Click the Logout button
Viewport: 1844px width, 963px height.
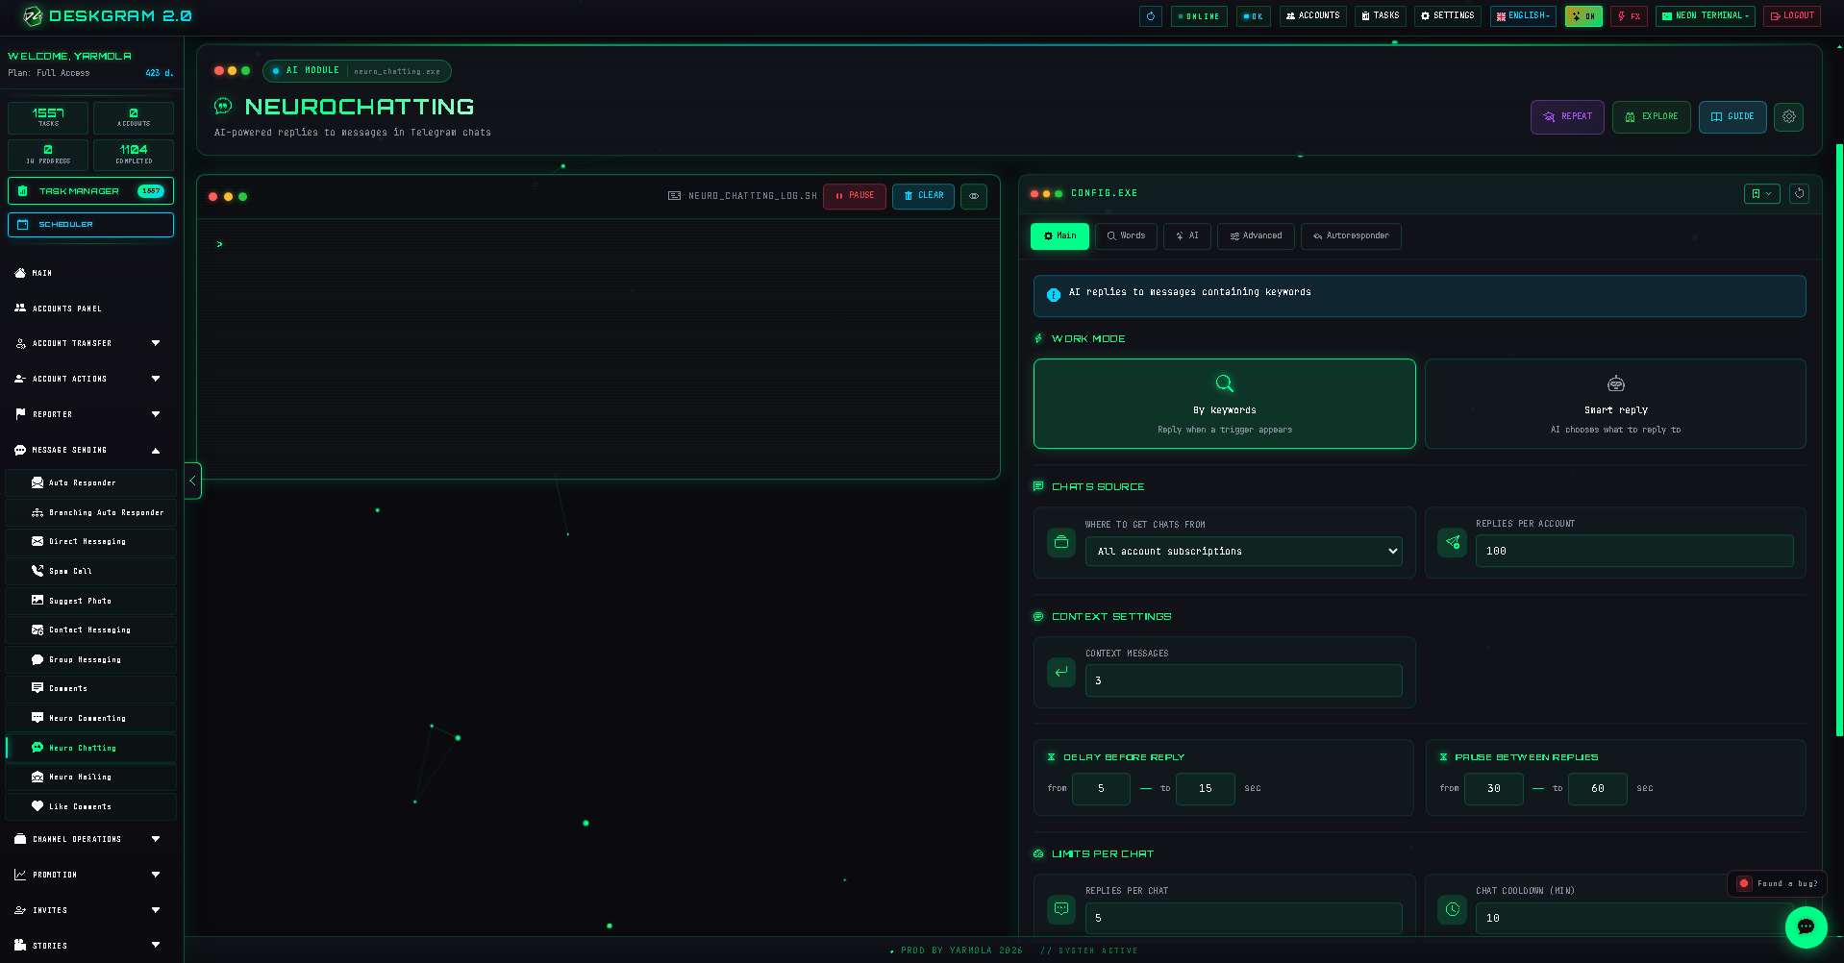pos(1792,16)
